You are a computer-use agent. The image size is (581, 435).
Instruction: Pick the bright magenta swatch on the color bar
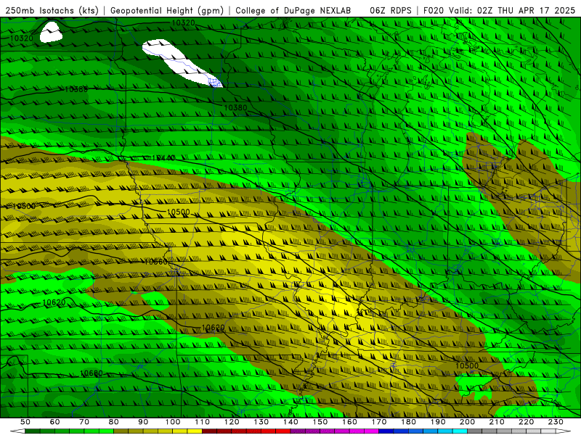(x=372, y=431)
